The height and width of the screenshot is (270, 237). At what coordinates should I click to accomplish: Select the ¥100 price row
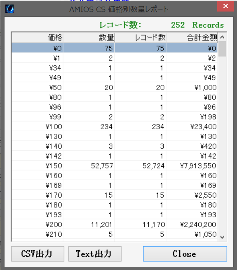point(115,127)
